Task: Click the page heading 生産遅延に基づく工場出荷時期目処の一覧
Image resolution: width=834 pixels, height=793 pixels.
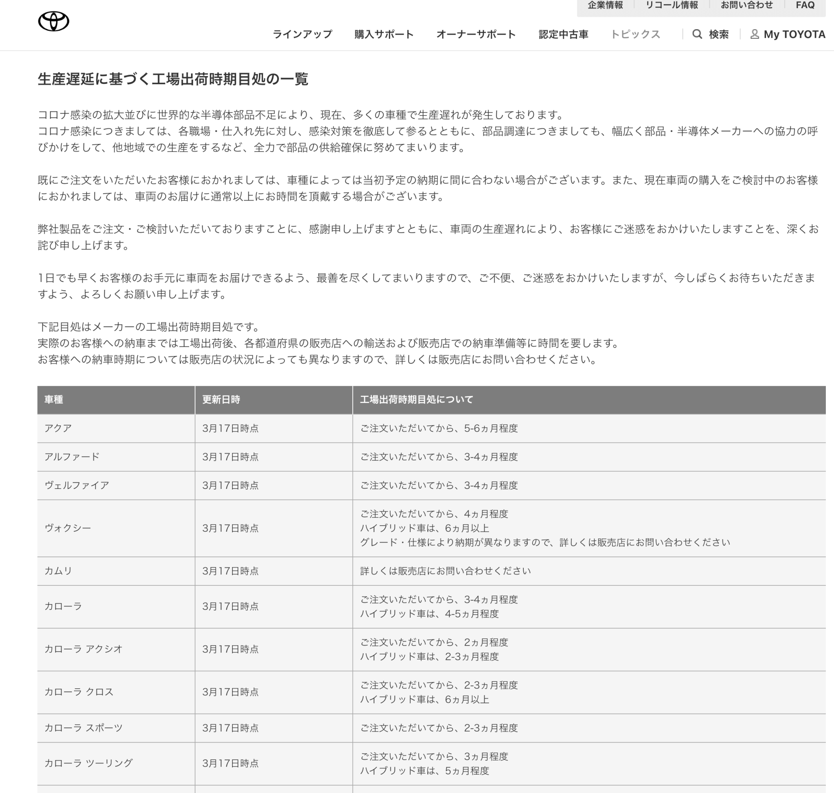Action: (173, 79)
